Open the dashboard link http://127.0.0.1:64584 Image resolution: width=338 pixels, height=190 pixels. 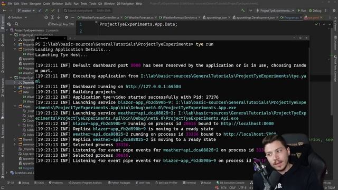[153, 87]
